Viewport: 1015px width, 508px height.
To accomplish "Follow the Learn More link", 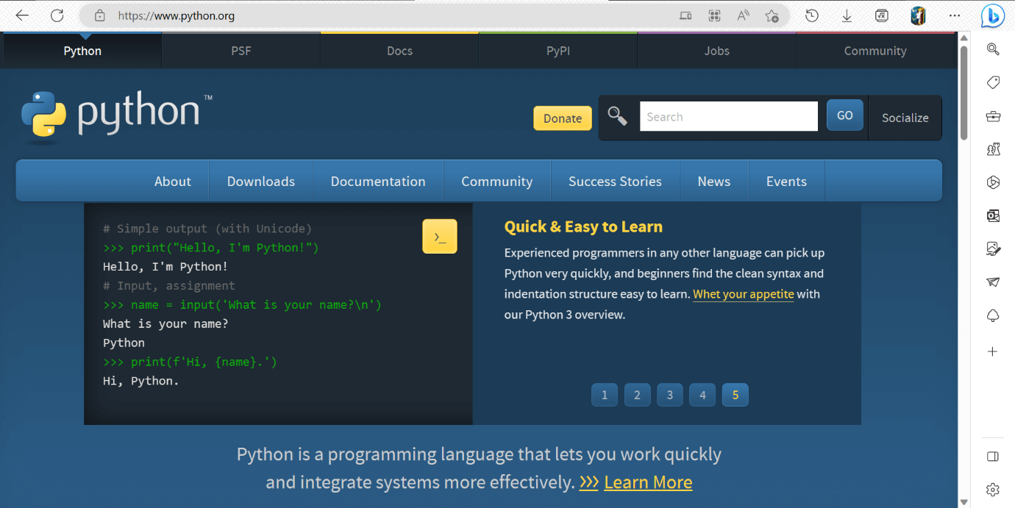I will 647,482.
